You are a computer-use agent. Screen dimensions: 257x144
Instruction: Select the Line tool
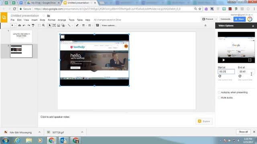[69, 26]
